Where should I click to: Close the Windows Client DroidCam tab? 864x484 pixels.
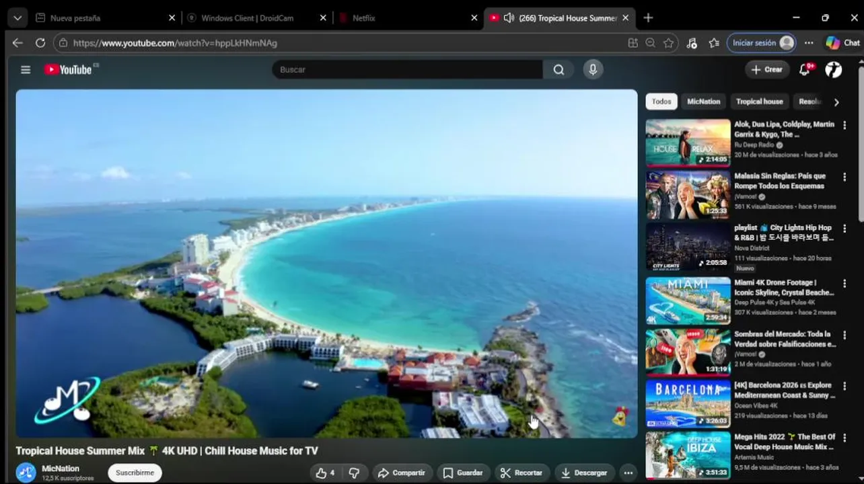point(323,18)
